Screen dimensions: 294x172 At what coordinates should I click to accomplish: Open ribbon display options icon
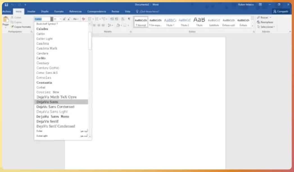pos(260,5)
